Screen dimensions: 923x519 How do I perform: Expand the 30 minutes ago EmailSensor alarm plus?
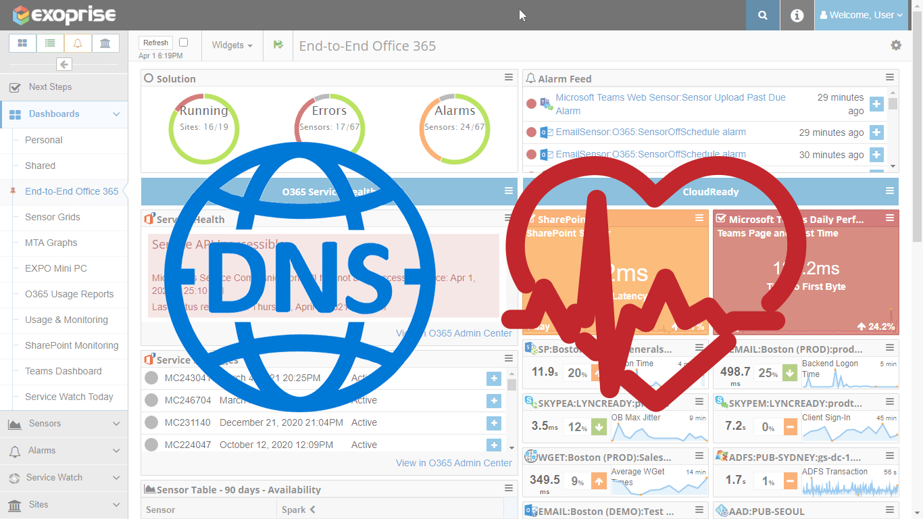pos(876,155)
